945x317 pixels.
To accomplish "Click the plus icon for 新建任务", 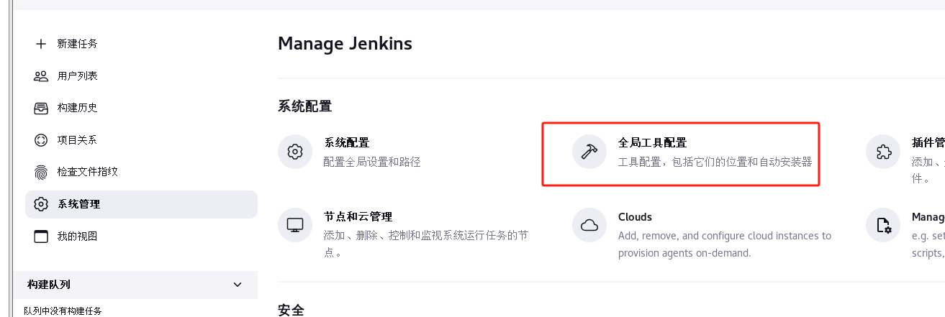I will point(41,44).
